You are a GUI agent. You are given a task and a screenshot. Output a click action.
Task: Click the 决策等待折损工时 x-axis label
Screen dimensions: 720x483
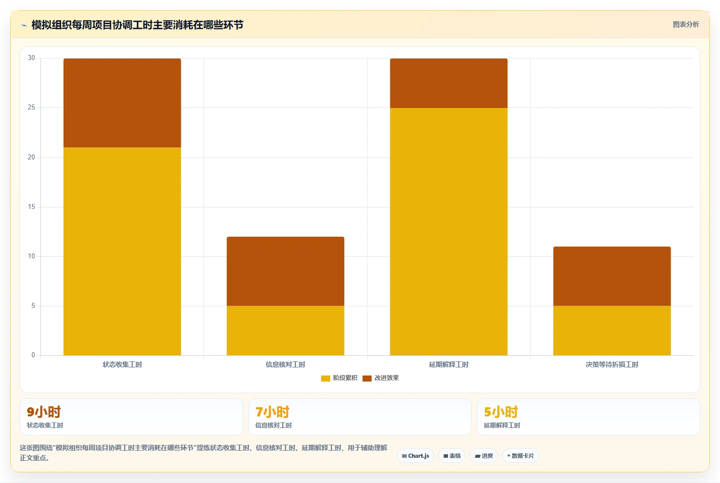[612, 364]
